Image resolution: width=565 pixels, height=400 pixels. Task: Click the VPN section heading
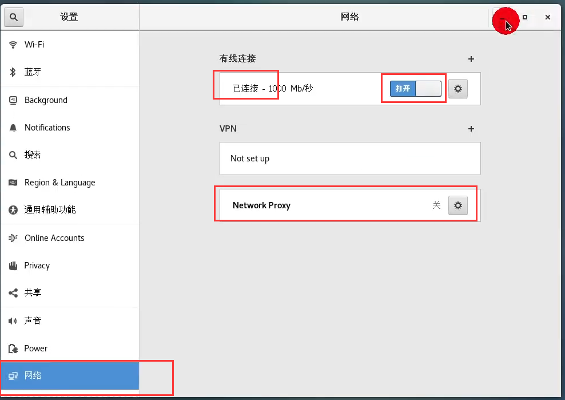(228, 129)
